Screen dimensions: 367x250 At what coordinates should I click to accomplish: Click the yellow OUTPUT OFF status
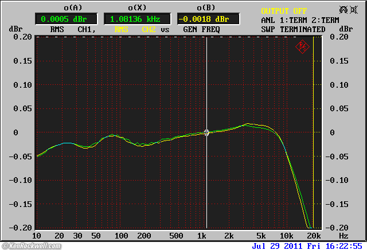284,11
